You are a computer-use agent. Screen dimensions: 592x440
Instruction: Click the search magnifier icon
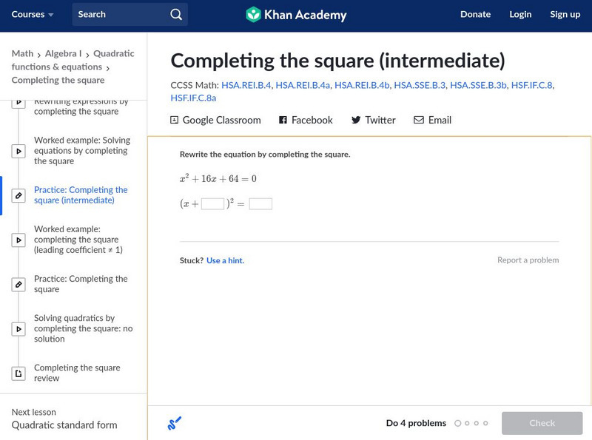176,14
